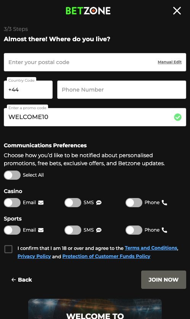Toggle Sports SMS notifications switch
Screen dimensions: 190x319
(73, 230)
